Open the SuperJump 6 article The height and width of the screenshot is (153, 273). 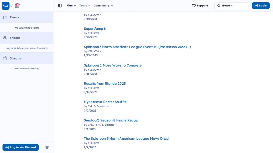tap(95, 29)
